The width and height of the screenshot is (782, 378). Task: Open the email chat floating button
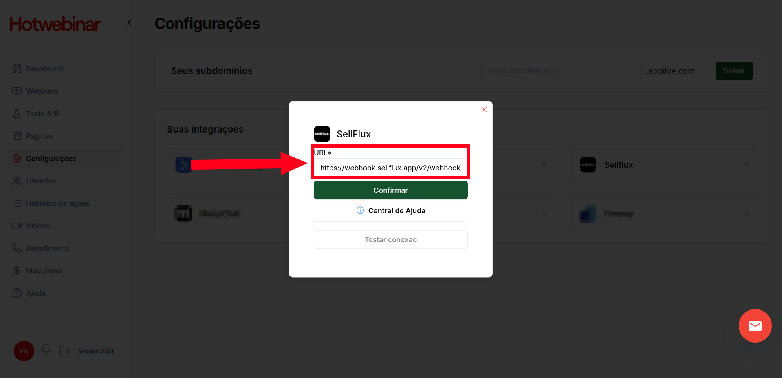tap(755, 326)
